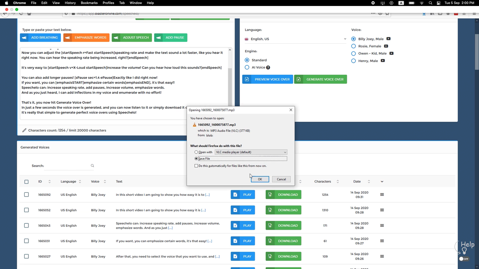This screenshot has width=479, height=269.
Task: Download voice over for row 1665027
Action: coord(283,256)
